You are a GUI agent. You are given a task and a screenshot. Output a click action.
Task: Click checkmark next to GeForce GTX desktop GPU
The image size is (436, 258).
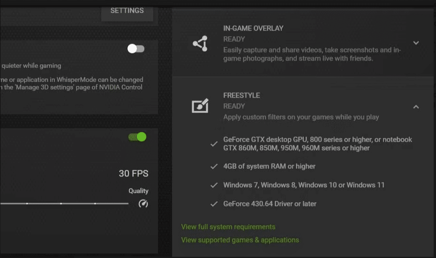(x=214, y=144)
